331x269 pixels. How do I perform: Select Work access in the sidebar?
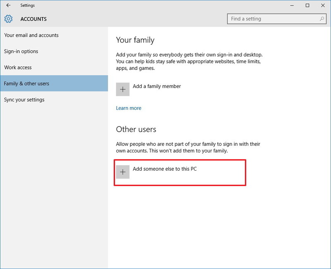tap(54, 67)
